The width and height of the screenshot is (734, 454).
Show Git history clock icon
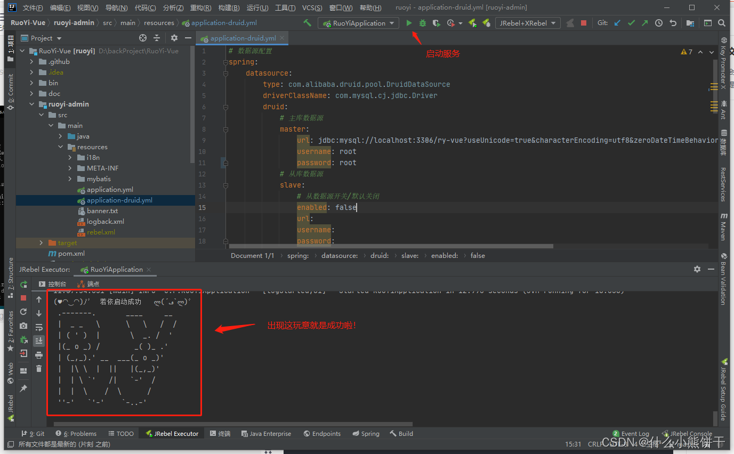(x=659, y=23)
